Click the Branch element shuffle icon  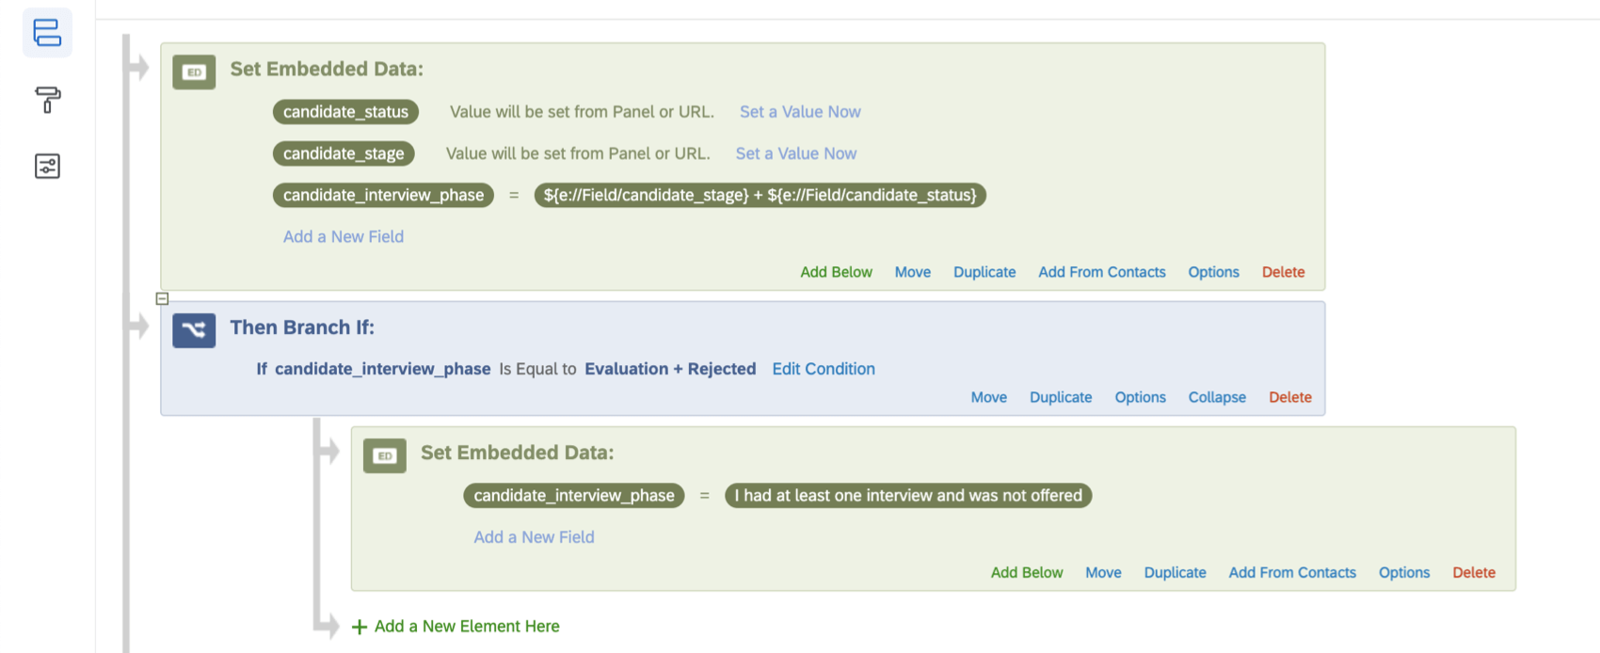click(194, 329)
